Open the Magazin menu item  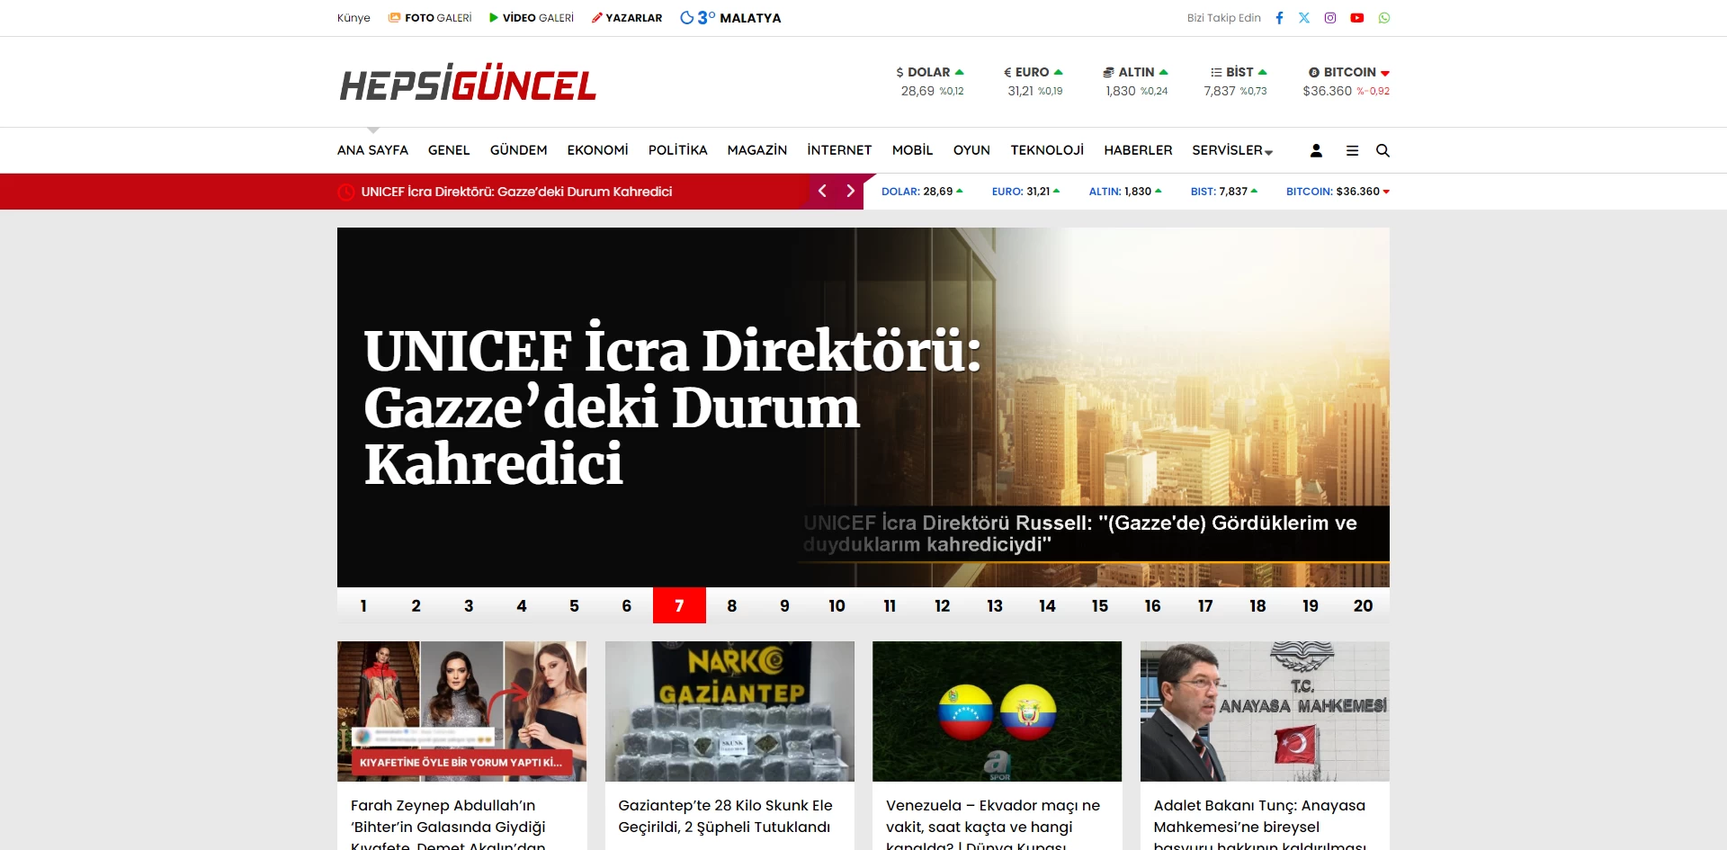[756, 150]
